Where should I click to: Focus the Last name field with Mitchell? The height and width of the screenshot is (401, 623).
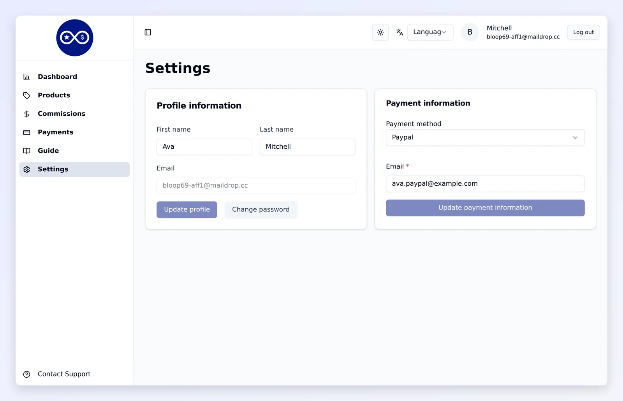tap(308, 147)
